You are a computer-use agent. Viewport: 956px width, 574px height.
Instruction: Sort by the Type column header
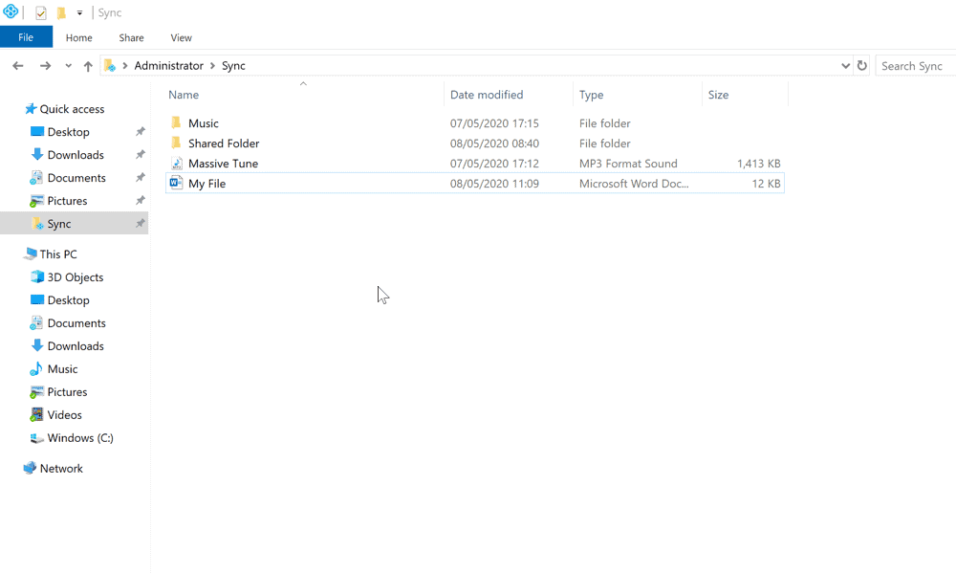592,95
